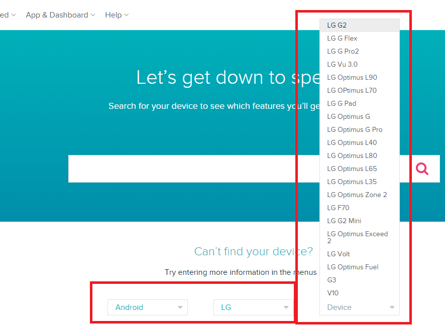Pick LG Optimus L65 option

tap(360, 169)
